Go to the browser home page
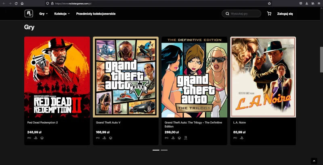323x165 pixels. click(22, 4)
